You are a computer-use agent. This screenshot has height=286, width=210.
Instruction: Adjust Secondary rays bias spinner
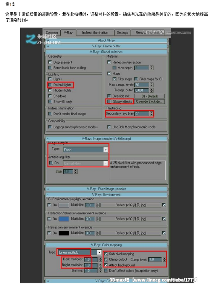point(152,114)
